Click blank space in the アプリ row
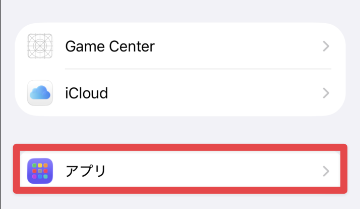360x209 pixels. [212, 171]
